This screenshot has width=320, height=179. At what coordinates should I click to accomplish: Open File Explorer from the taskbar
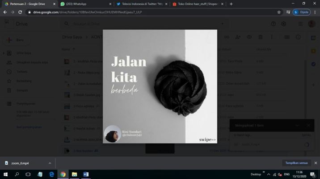74,175
